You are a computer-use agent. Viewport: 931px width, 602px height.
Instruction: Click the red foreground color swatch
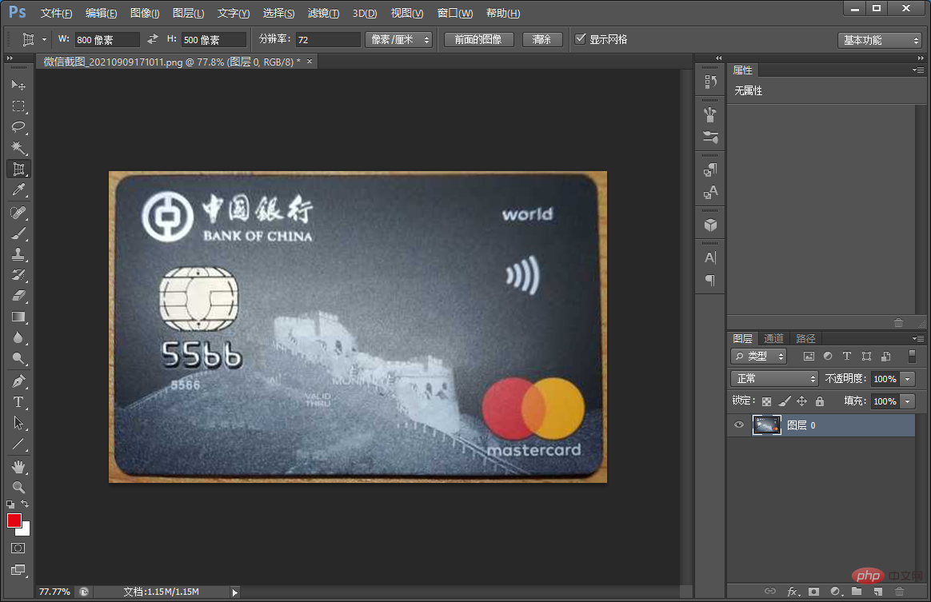[14, 520]
